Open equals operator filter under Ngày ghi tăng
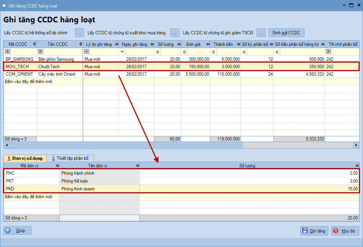 point(122,51)
